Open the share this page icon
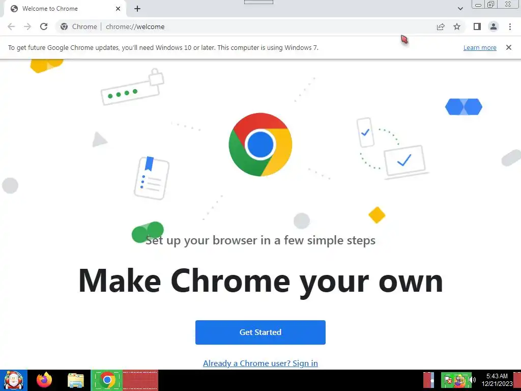 coord(441,26)
